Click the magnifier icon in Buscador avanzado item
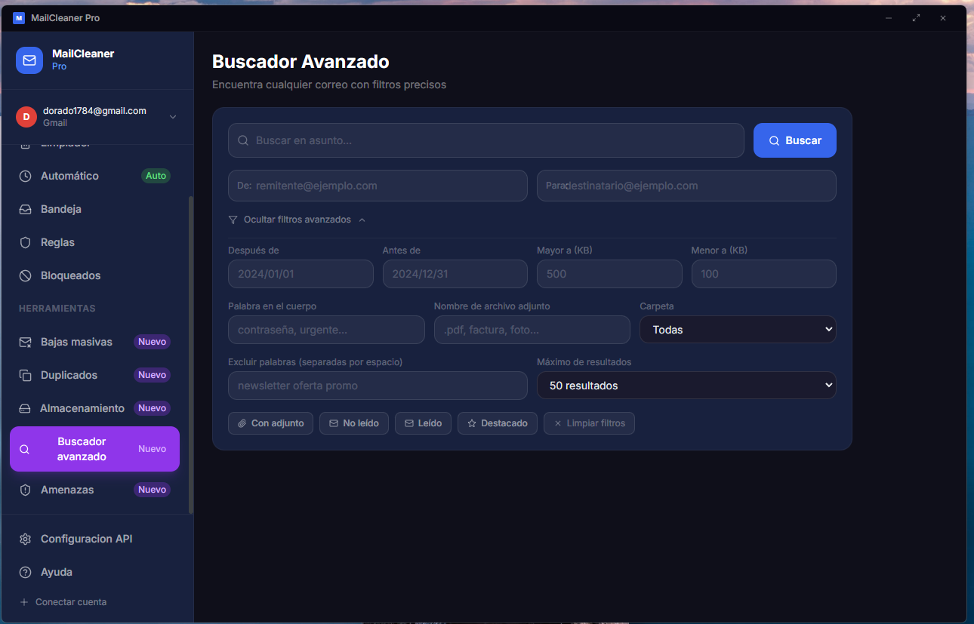974x624 pixels. click(x=24, y=449)
